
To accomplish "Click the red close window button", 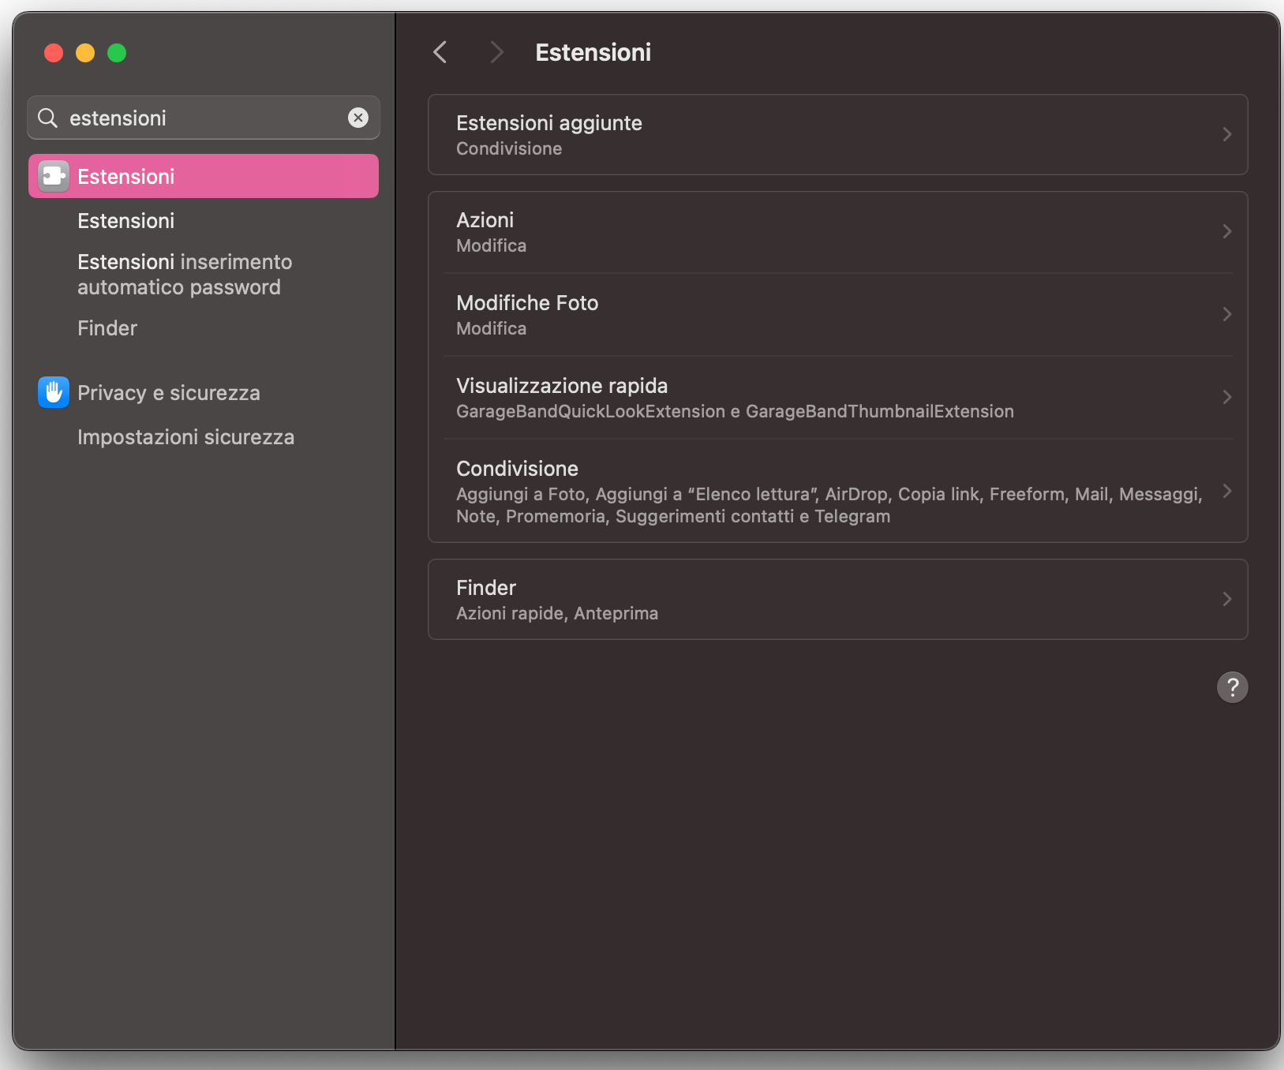I will 54,53.
